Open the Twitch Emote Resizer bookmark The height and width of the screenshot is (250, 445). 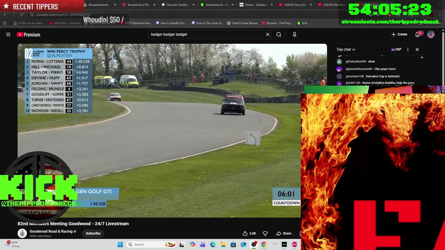pos(242,23)
